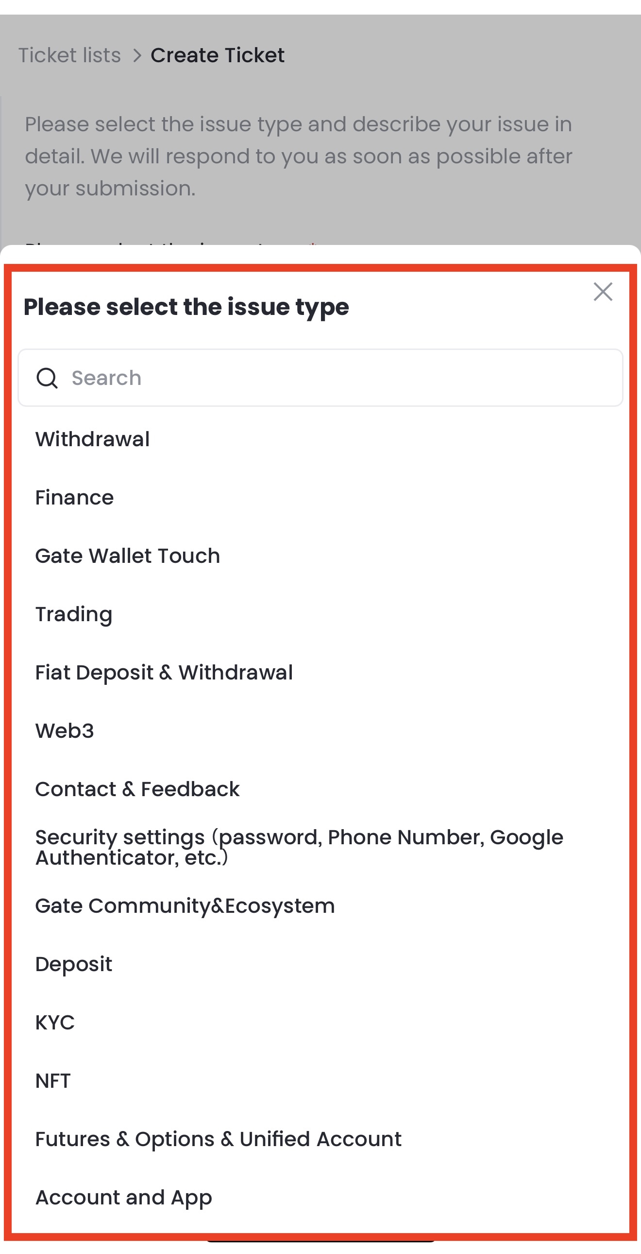Select Security settings issue type
Screen dimensions: 641x1254
pos(299,848)
